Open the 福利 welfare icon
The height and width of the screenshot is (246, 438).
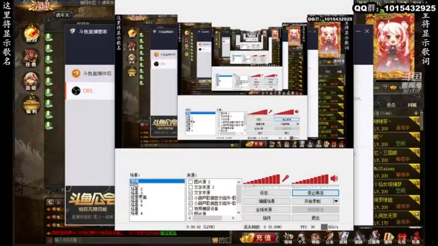tap(31, 104)
